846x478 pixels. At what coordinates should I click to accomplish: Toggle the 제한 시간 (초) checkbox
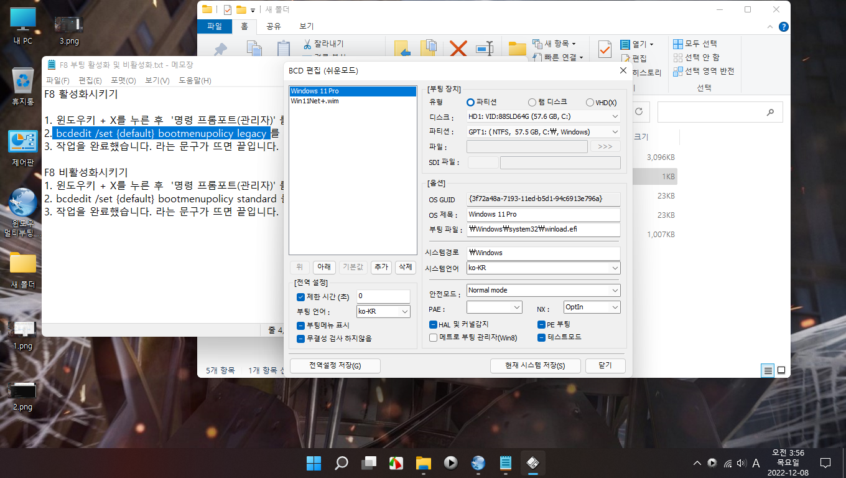pyautogui.click(x=301, y=297)
